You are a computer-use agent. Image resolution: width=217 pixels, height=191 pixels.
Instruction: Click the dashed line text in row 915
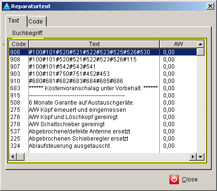coord(77,95)
